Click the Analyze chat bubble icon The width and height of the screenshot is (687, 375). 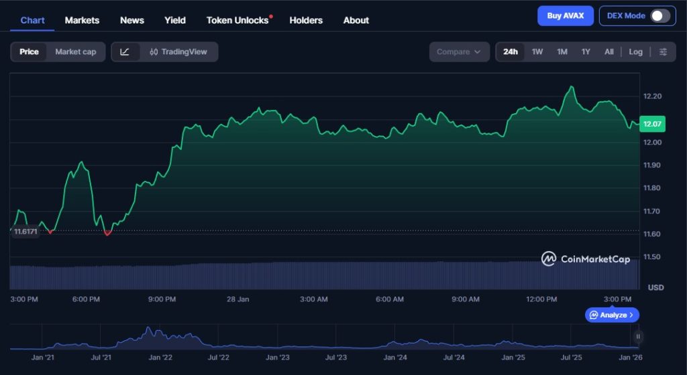click(x=594, y=315)
